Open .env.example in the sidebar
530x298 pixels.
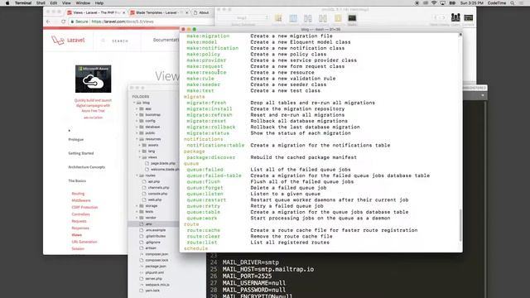pyautogui.click(x=155, y=230)
